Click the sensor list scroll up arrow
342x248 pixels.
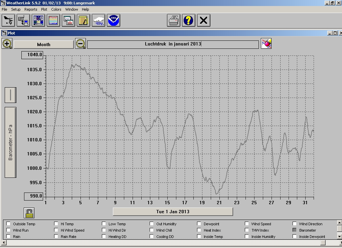pos(339,223)
